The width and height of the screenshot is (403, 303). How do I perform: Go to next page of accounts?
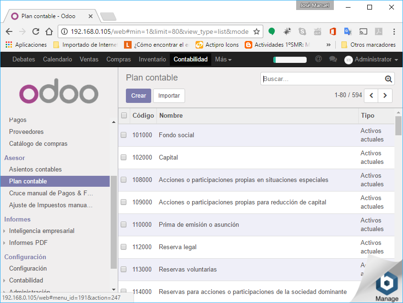click(x=385, y=96)
